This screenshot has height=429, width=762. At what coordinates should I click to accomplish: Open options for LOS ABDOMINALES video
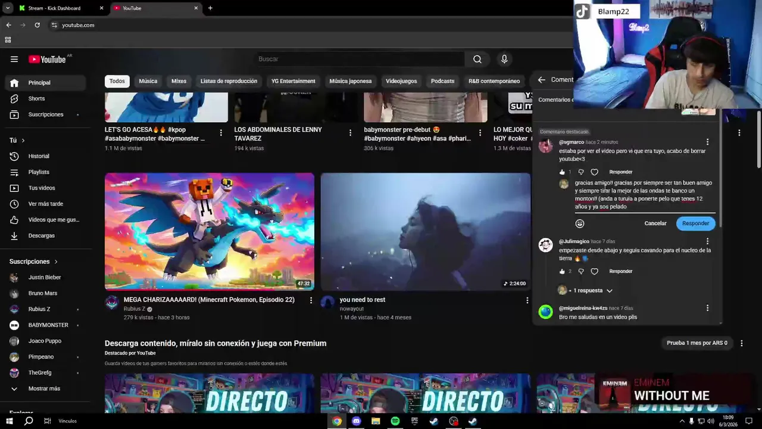[350, 133]
